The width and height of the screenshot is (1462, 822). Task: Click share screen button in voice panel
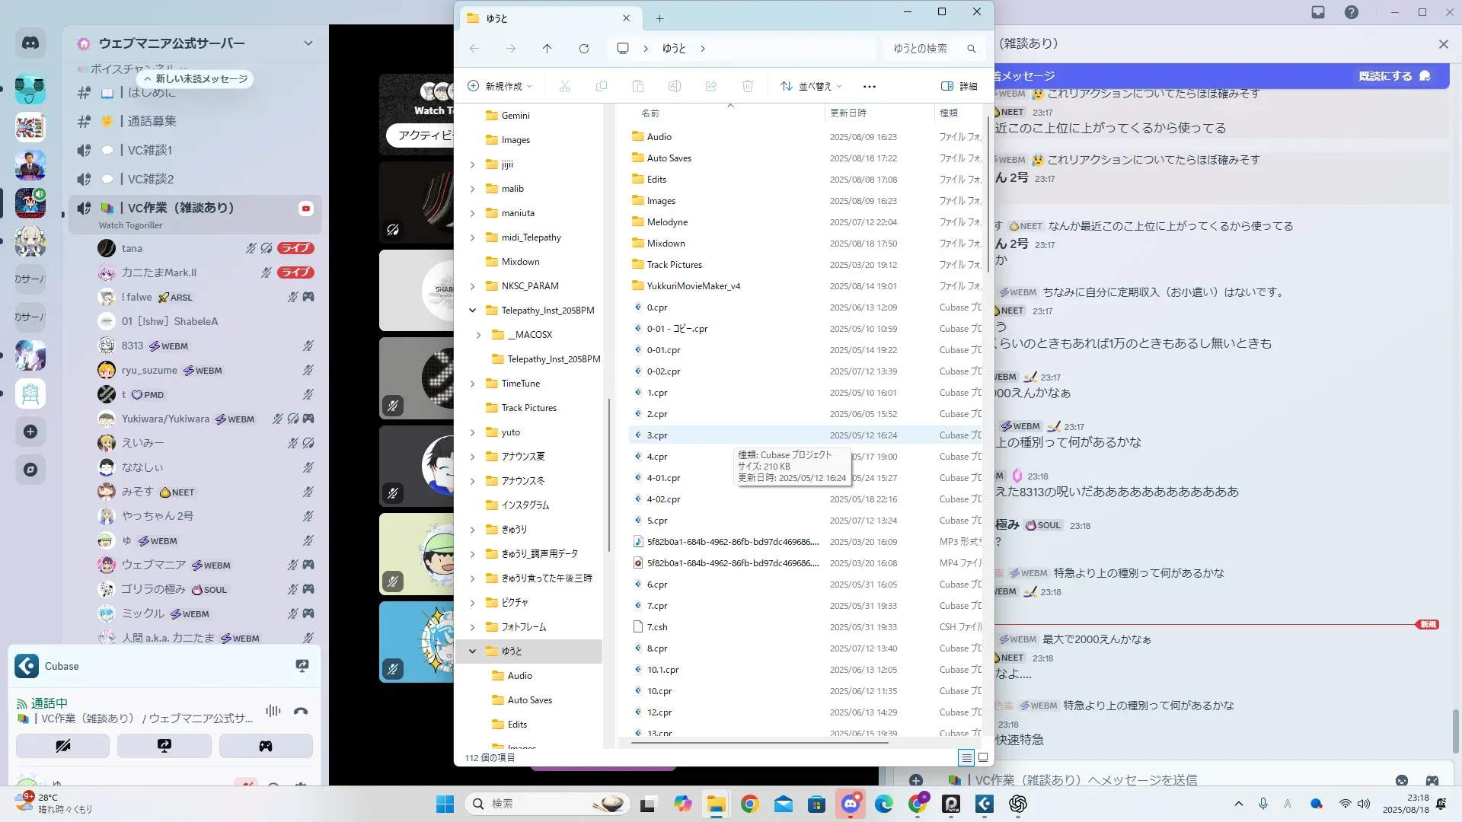164,746
